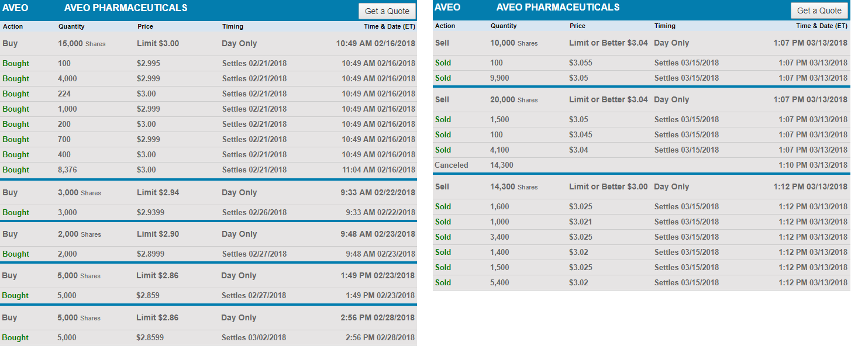858x349 pixels.
Task: Select the right Price column header
Action: point(577,26)
